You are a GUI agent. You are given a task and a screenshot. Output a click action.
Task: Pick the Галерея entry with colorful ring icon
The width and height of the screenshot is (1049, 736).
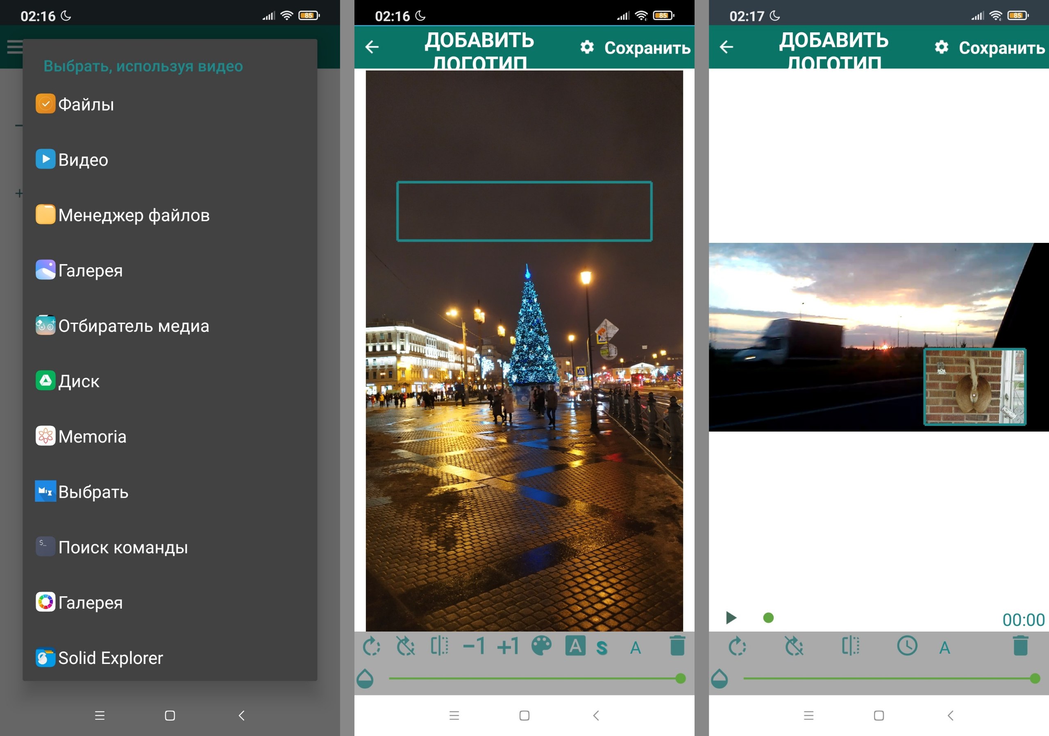click(170, 602)
